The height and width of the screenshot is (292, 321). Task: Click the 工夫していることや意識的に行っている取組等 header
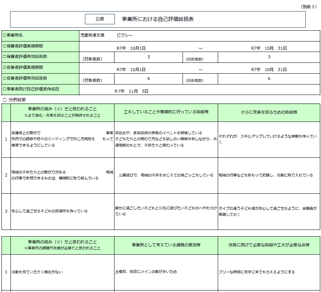pyautogui.click(x=166, y=112)
